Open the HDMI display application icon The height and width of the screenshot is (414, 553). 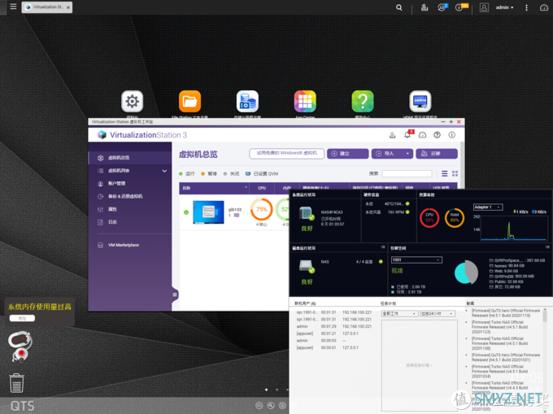[420, 102]
